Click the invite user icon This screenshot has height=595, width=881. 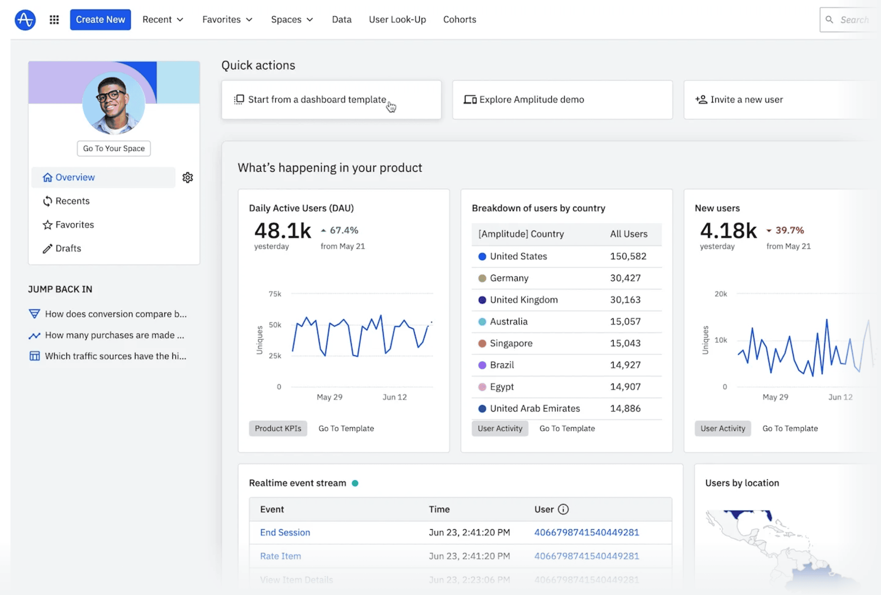(701, 99)
